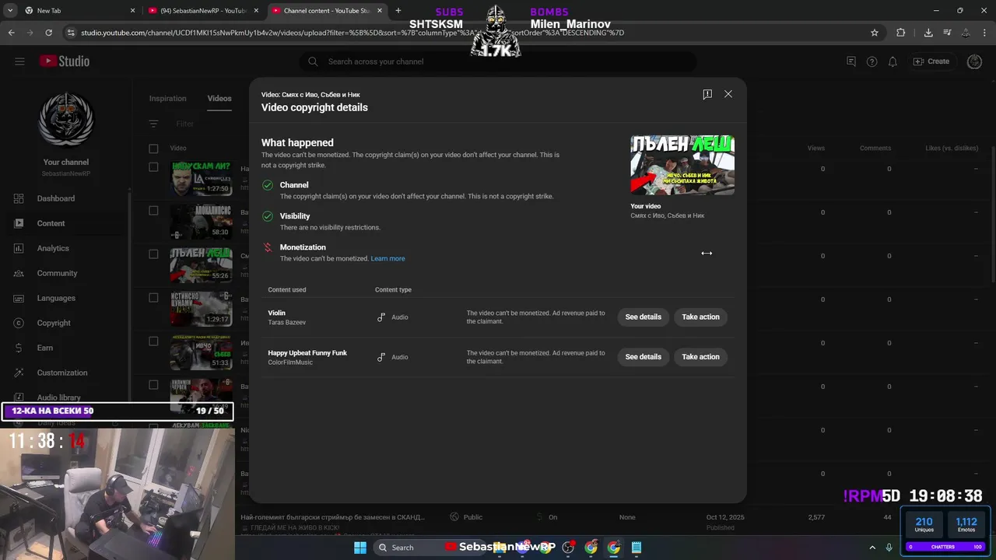Open the video thumbnail in copyright dialog
996x560 pixels.
coord(682,166)
